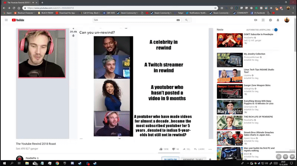Open the notifications bell in the header
The image size is (297, 166).
(278, 20)
